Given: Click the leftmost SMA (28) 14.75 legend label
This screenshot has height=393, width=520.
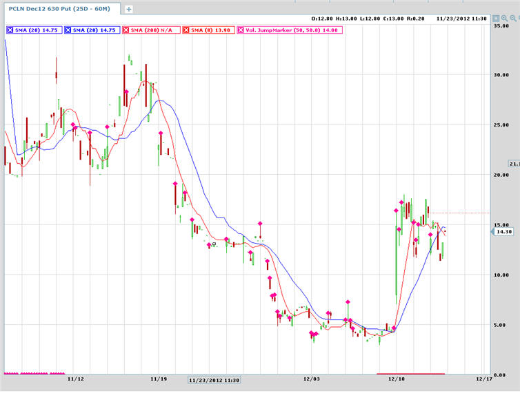Looking at the screenshot, I should click(x=34, y=30).
